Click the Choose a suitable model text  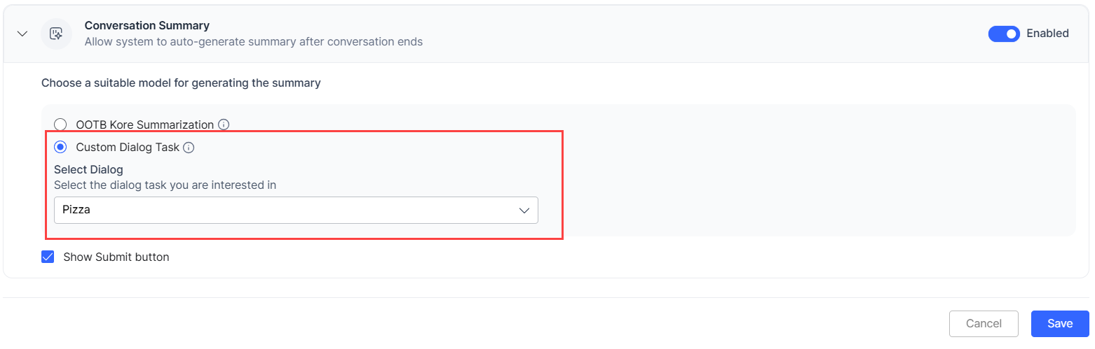coord(181,83)
